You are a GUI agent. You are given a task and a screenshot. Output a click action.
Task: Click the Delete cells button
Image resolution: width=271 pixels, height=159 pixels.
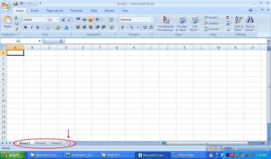tap(212, 23)
